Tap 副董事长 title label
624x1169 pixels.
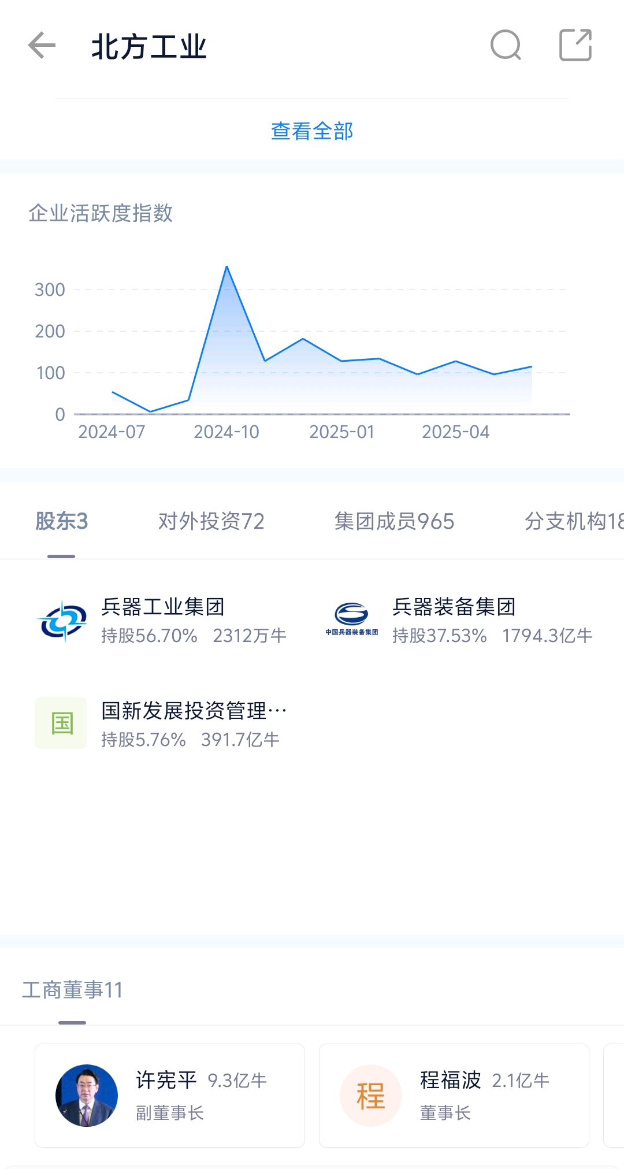tap(170, 1113)
